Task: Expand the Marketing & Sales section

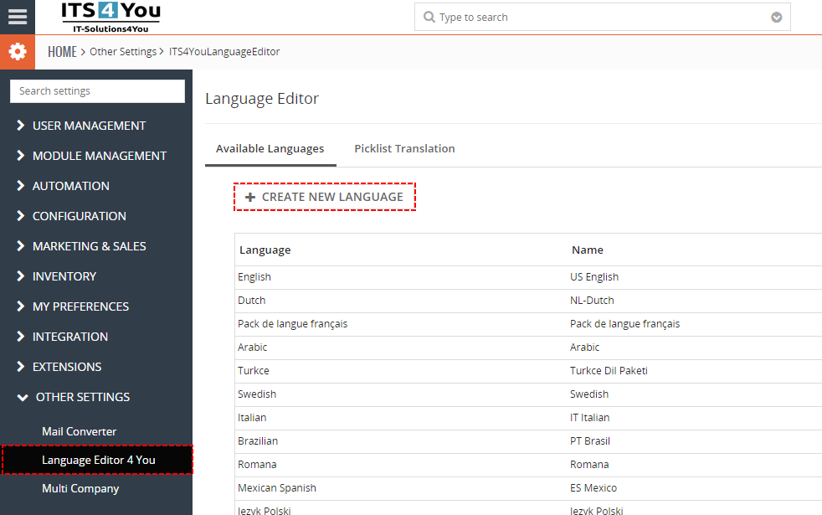Action: [x=89, y=246]
